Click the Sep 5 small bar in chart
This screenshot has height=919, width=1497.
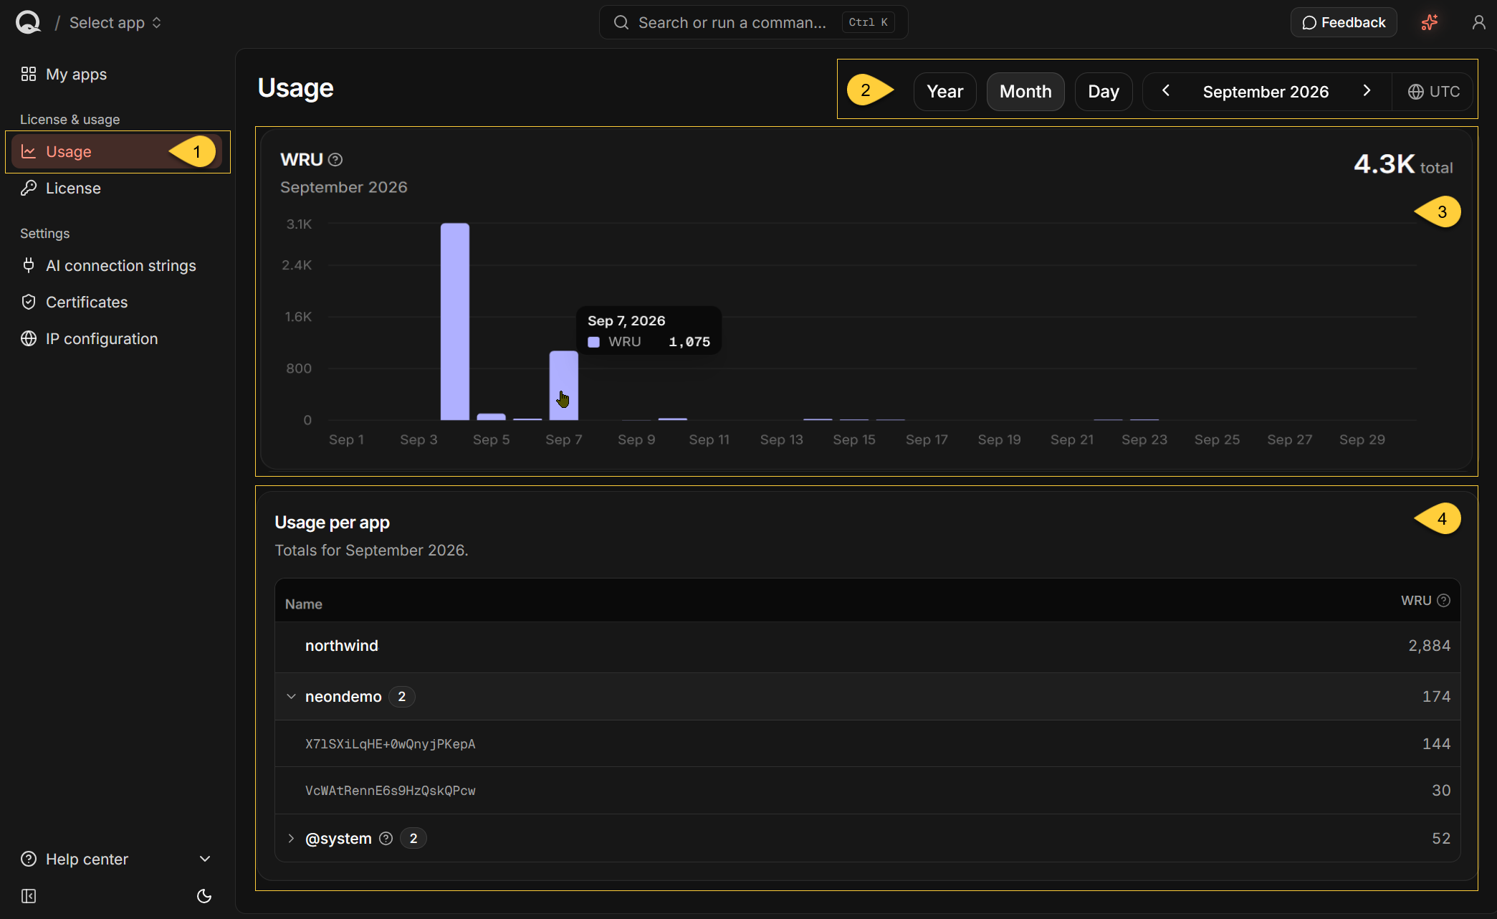(x=491, y=416)
